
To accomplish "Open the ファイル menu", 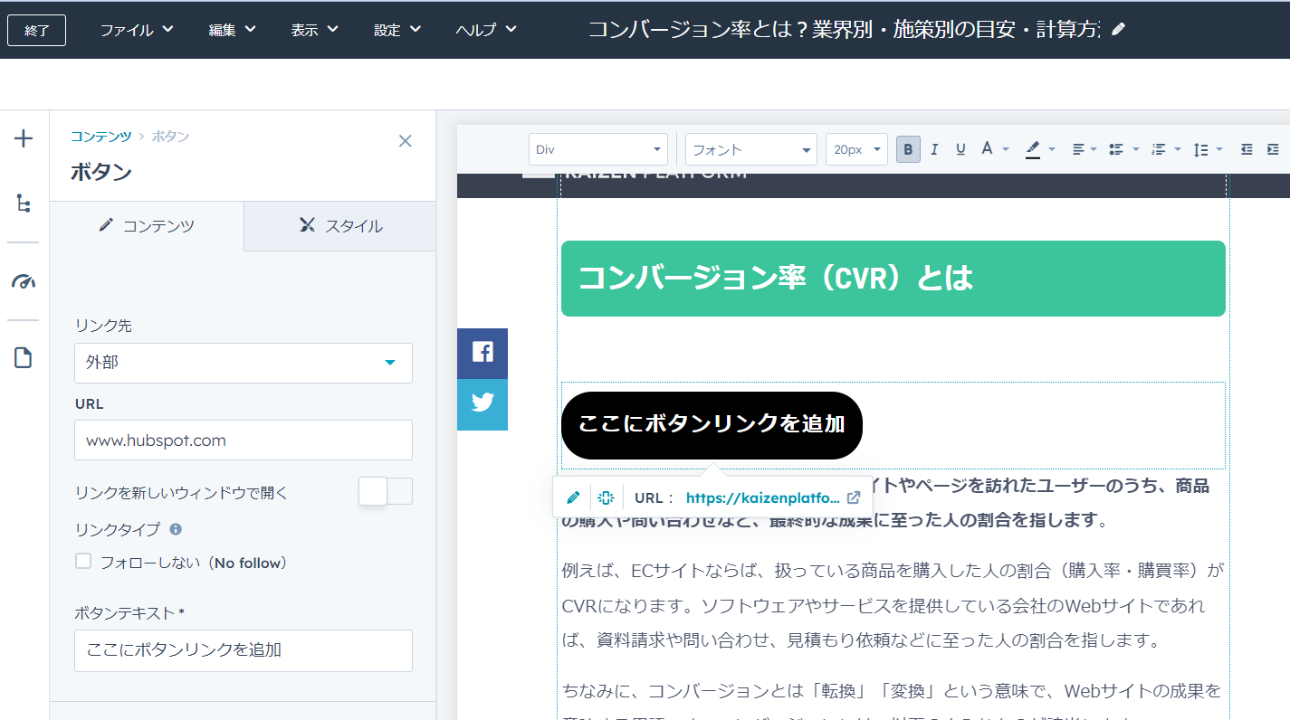I will click(x=137, y=29).
